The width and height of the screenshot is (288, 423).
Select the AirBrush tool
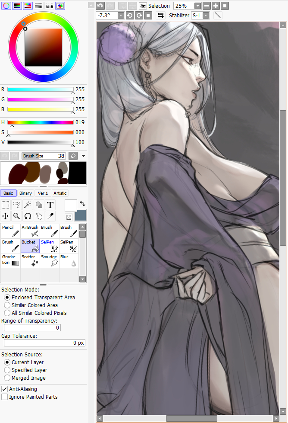[x=30, y=231]
